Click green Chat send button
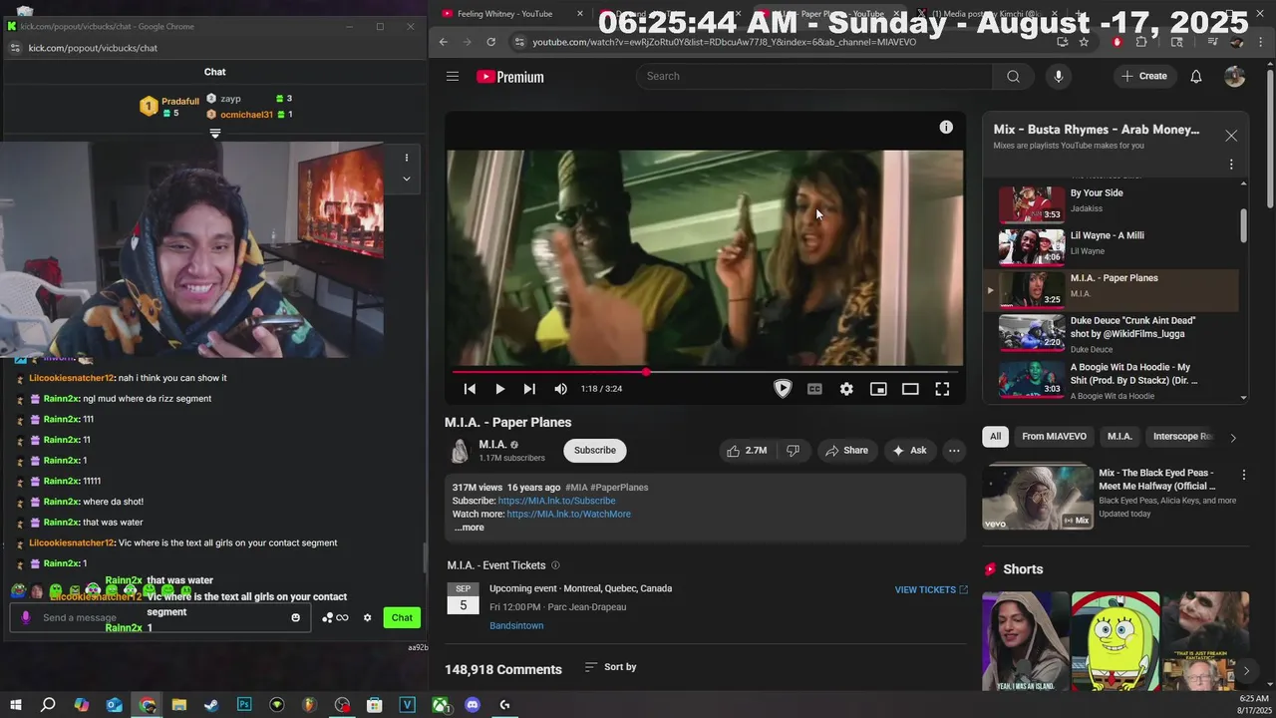 402,618
